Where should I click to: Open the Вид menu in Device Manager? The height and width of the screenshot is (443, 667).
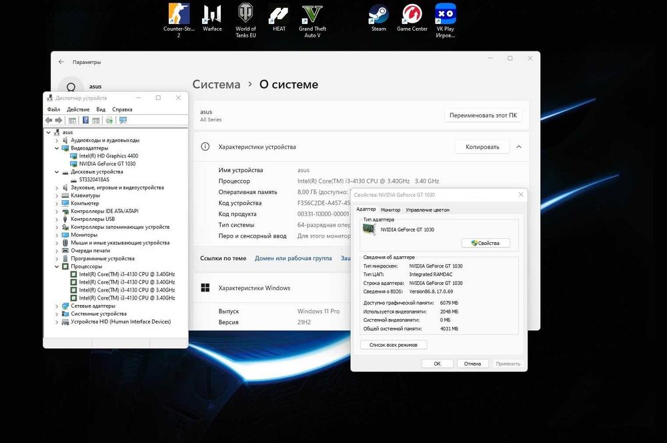click(x=101, y=109)
